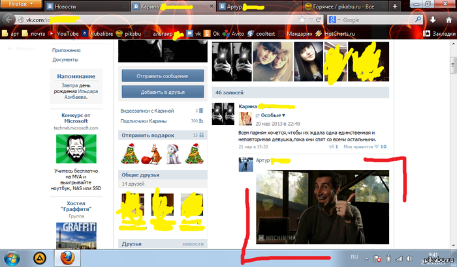Bookmark page with the star icon
Screen dimensions: 457x267
click(x=302, y=20)
